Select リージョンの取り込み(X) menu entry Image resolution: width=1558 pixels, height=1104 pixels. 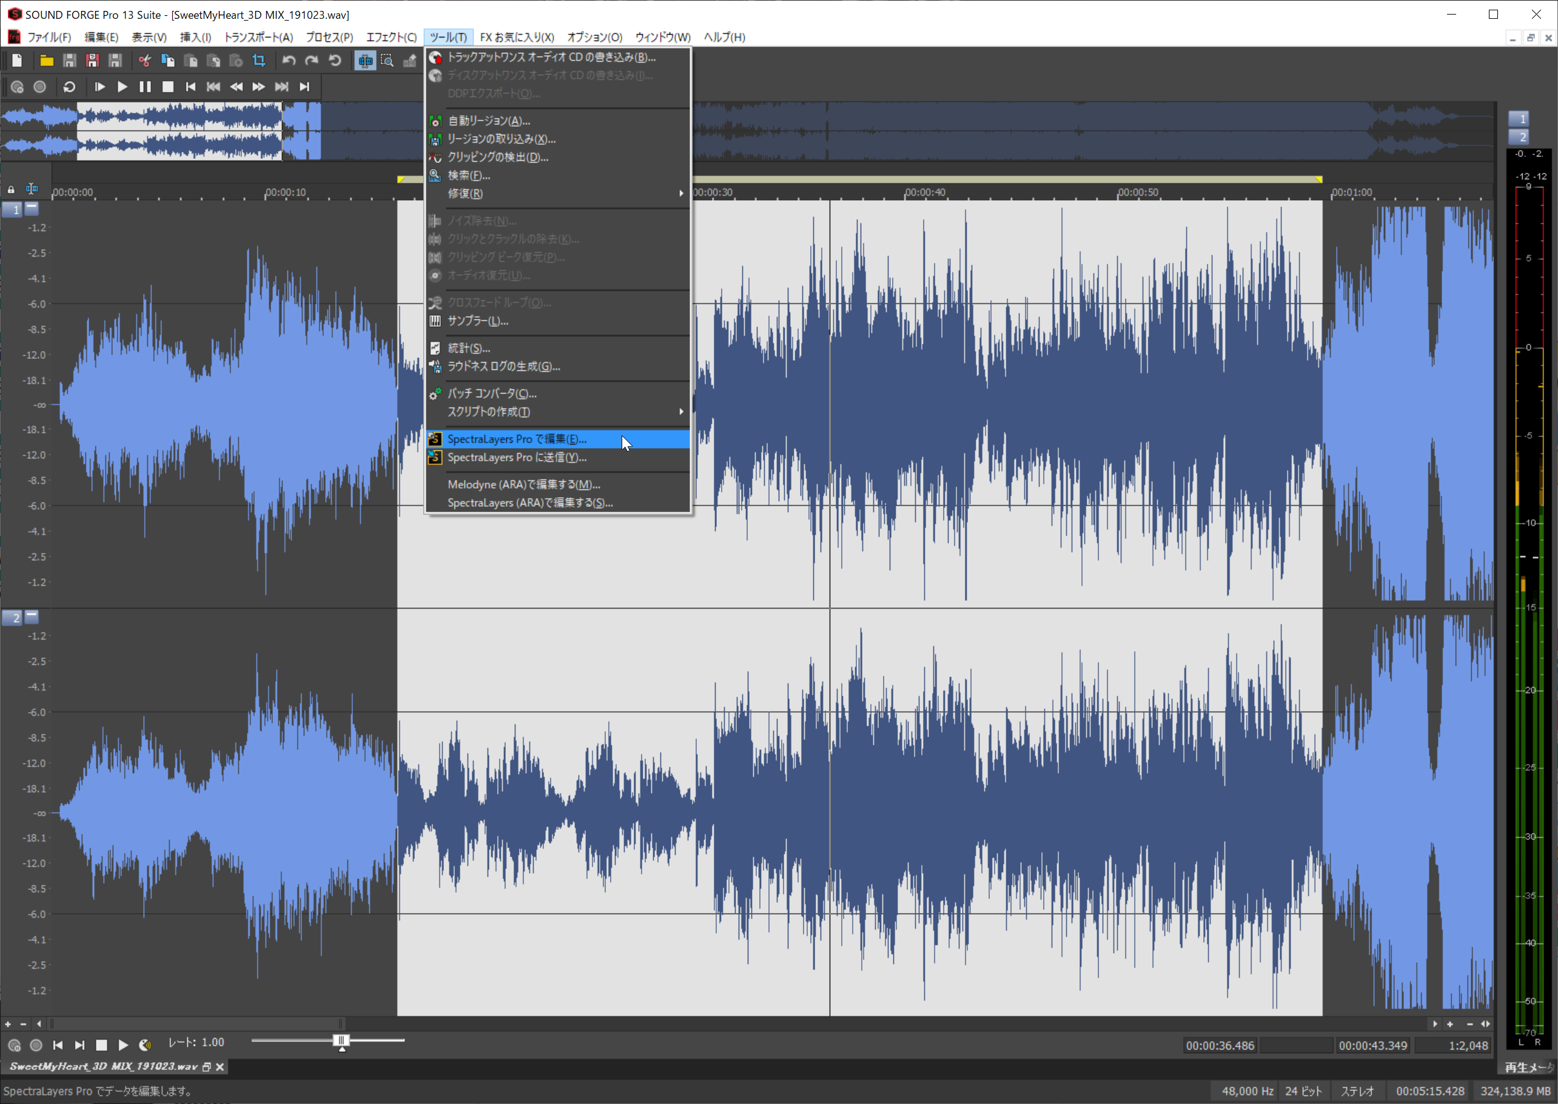[x=558, y=139]
